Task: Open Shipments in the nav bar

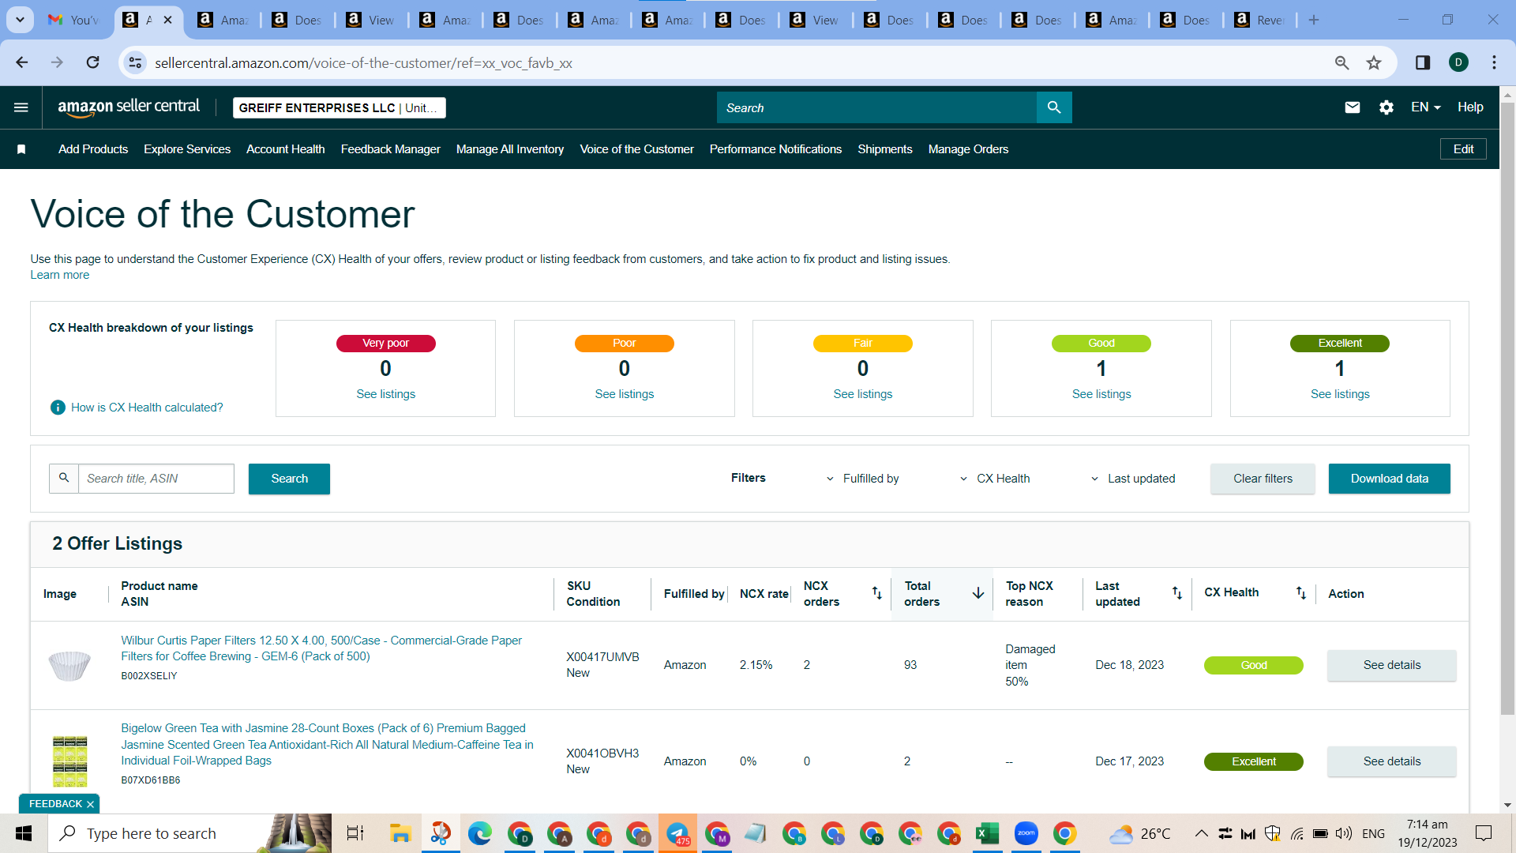Action: (x=885, y=149)
